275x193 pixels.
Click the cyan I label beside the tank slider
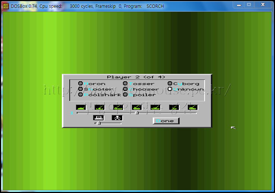[x=72, y=113]
